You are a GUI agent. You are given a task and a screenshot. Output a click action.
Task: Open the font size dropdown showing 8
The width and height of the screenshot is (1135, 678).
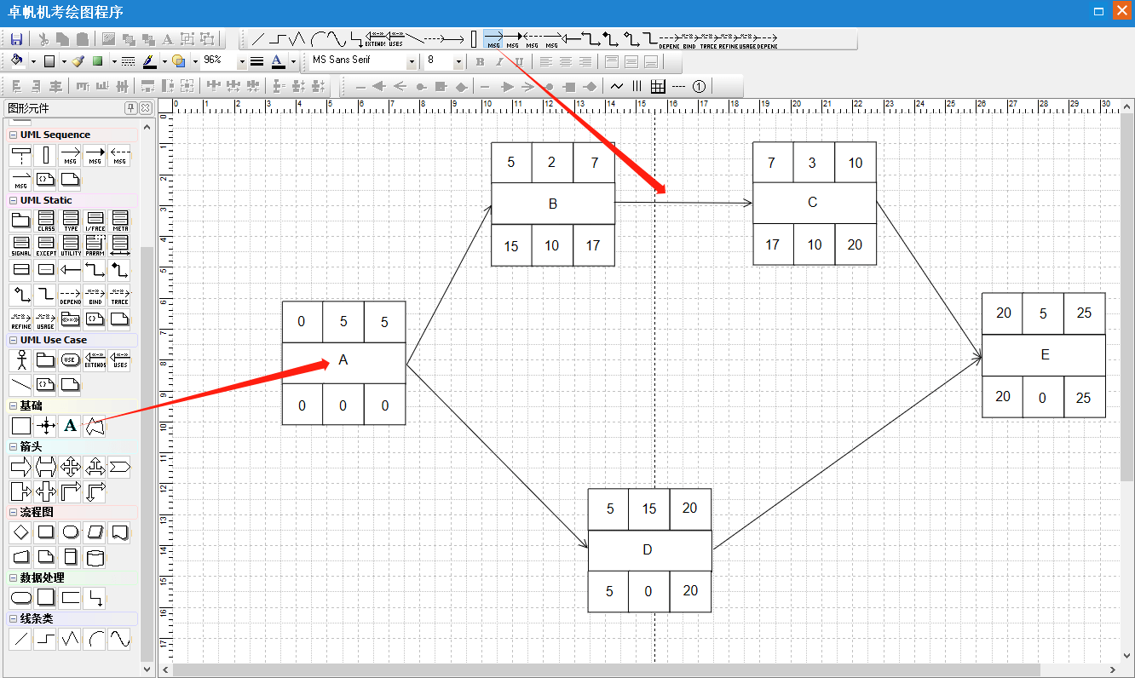(x=458, y=61)
